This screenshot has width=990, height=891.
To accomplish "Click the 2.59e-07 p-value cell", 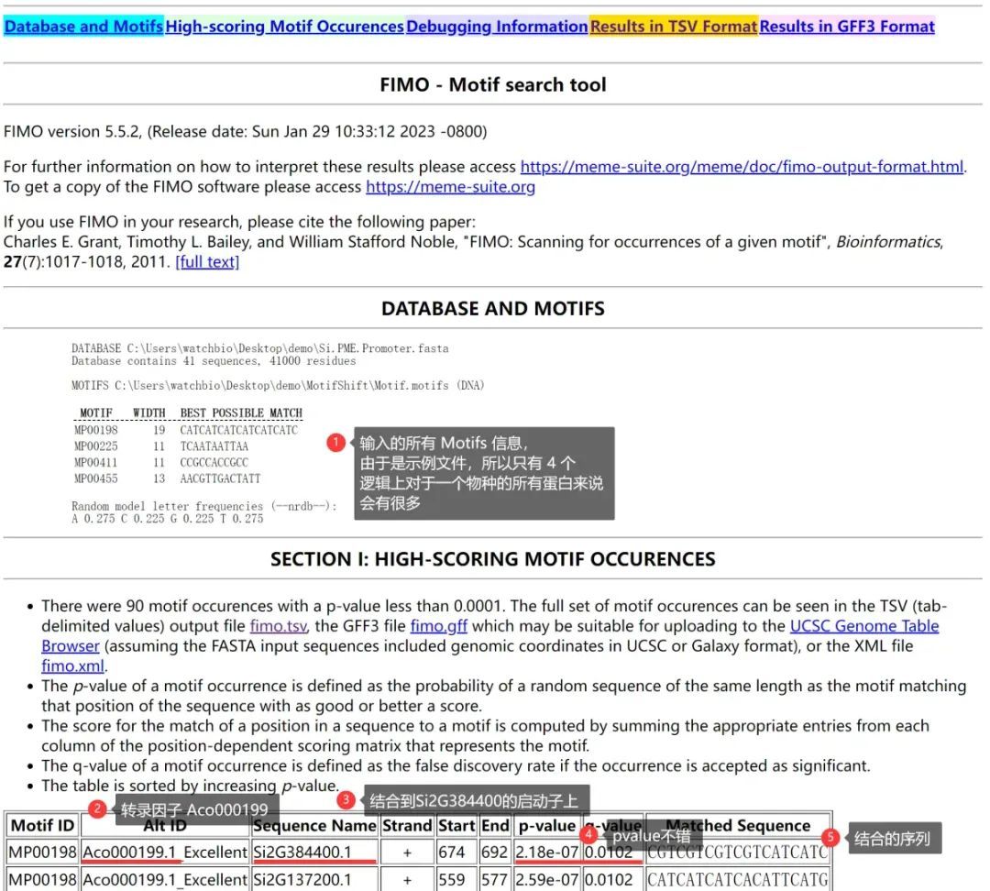I will pos(546,879).
